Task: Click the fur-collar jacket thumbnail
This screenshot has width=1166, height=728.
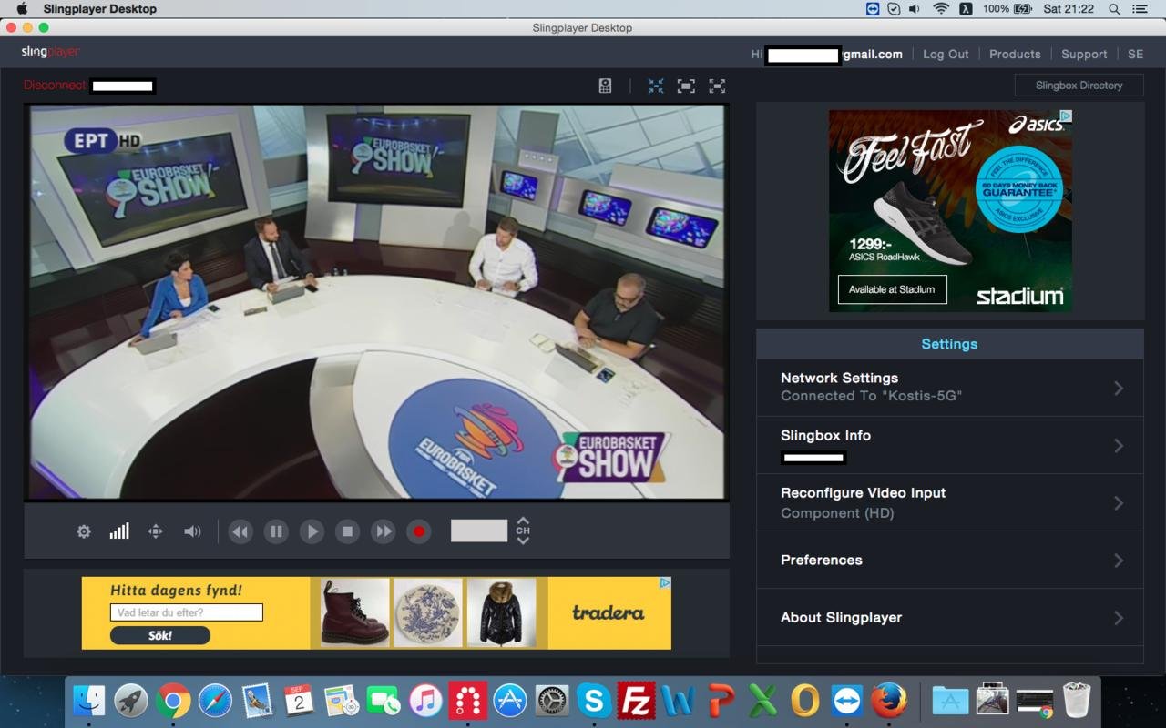Action: coord(501,612)
